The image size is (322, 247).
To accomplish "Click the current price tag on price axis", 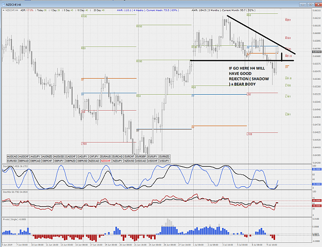I will (x=316, y=51).
